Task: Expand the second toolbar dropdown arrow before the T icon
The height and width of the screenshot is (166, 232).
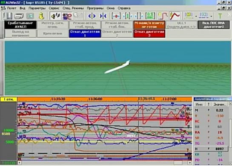Action: tap(211, 16)
